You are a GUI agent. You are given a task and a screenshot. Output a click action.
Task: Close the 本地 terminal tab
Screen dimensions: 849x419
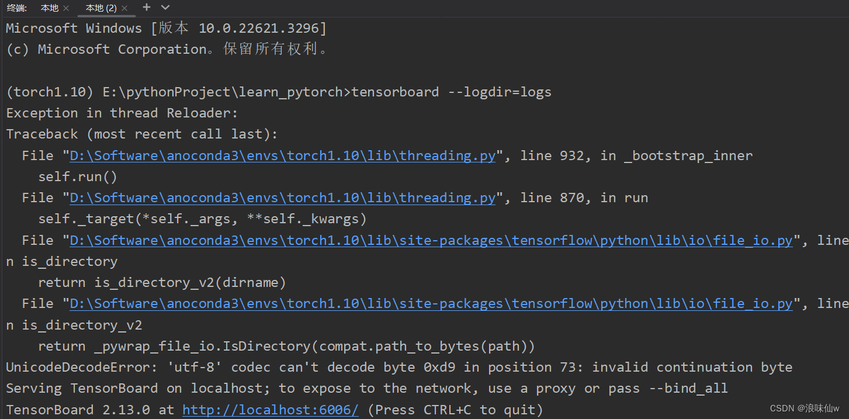point(66,8)
